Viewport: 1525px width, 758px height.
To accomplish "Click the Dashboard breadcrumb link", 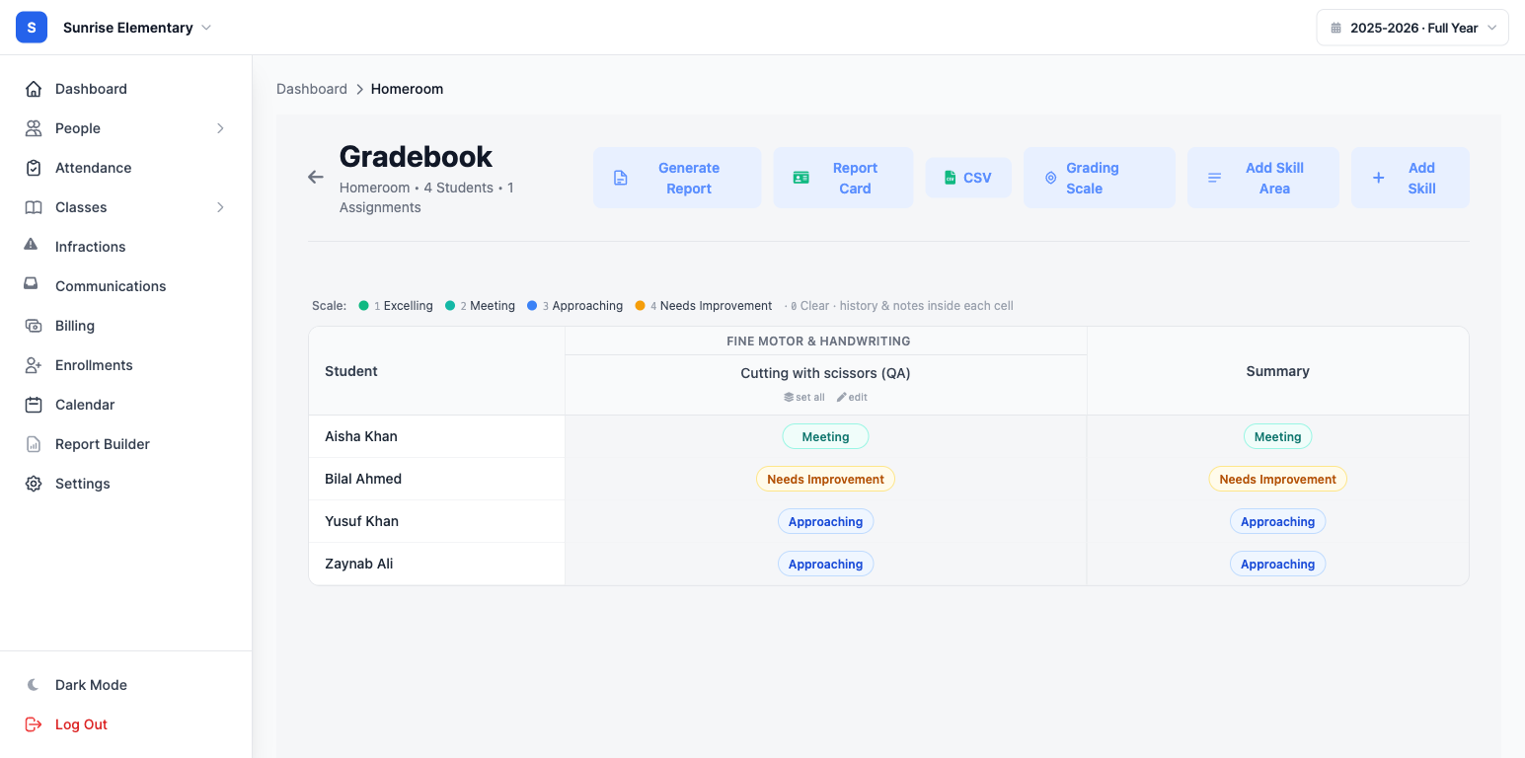I will (x=312, y=89).
